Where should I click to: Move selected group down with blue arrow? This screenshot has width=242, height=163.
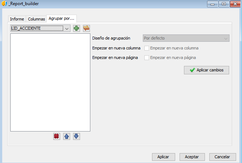pyautogui.click(x=76, y=136)
